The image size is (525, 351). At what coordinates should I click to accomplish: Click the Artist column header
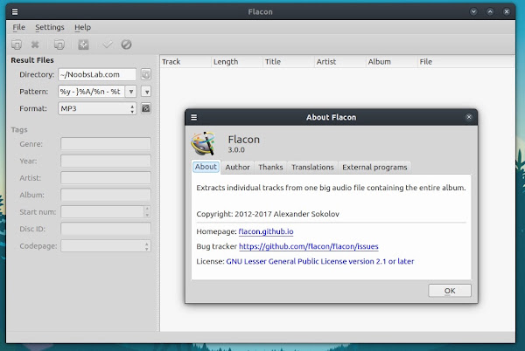click(340, 62)
